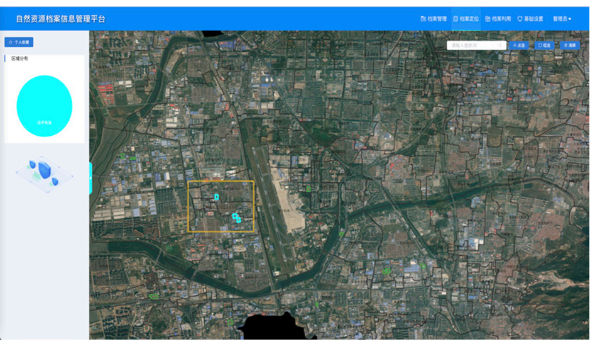Select the lowest cyan parcel inside the yellow box

[x=239, y=220]
